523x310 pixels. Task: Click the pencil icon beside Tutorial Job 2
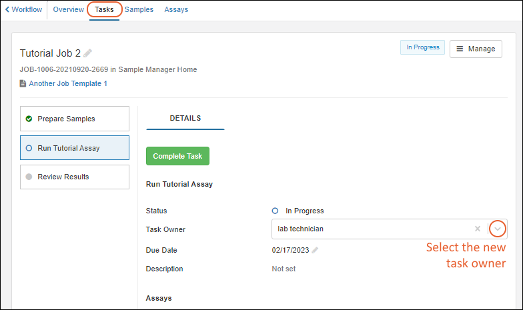[x=88, y=53]
